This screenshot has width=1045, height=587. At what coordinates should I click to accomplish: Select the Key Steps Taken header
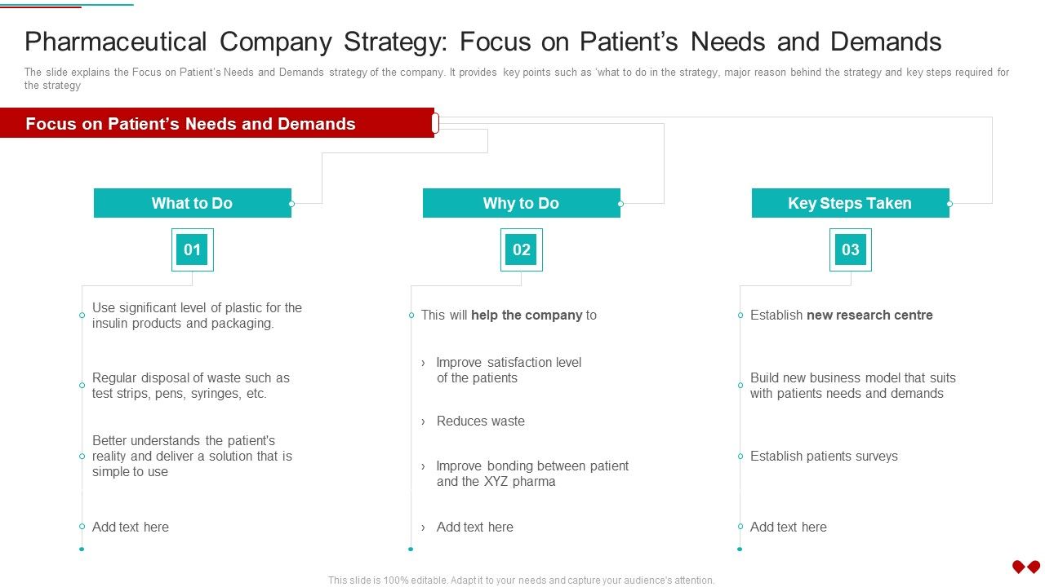(851, 203)
